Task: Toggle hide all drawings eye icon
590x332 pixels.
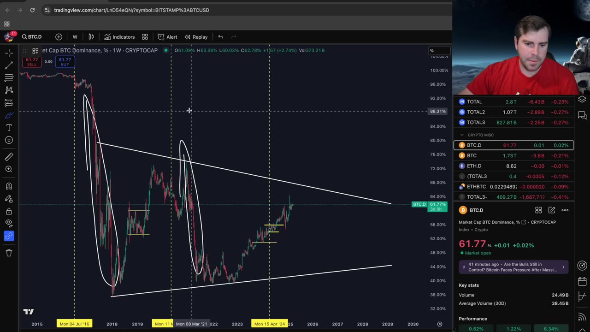Action: click(x=9, y=224)
